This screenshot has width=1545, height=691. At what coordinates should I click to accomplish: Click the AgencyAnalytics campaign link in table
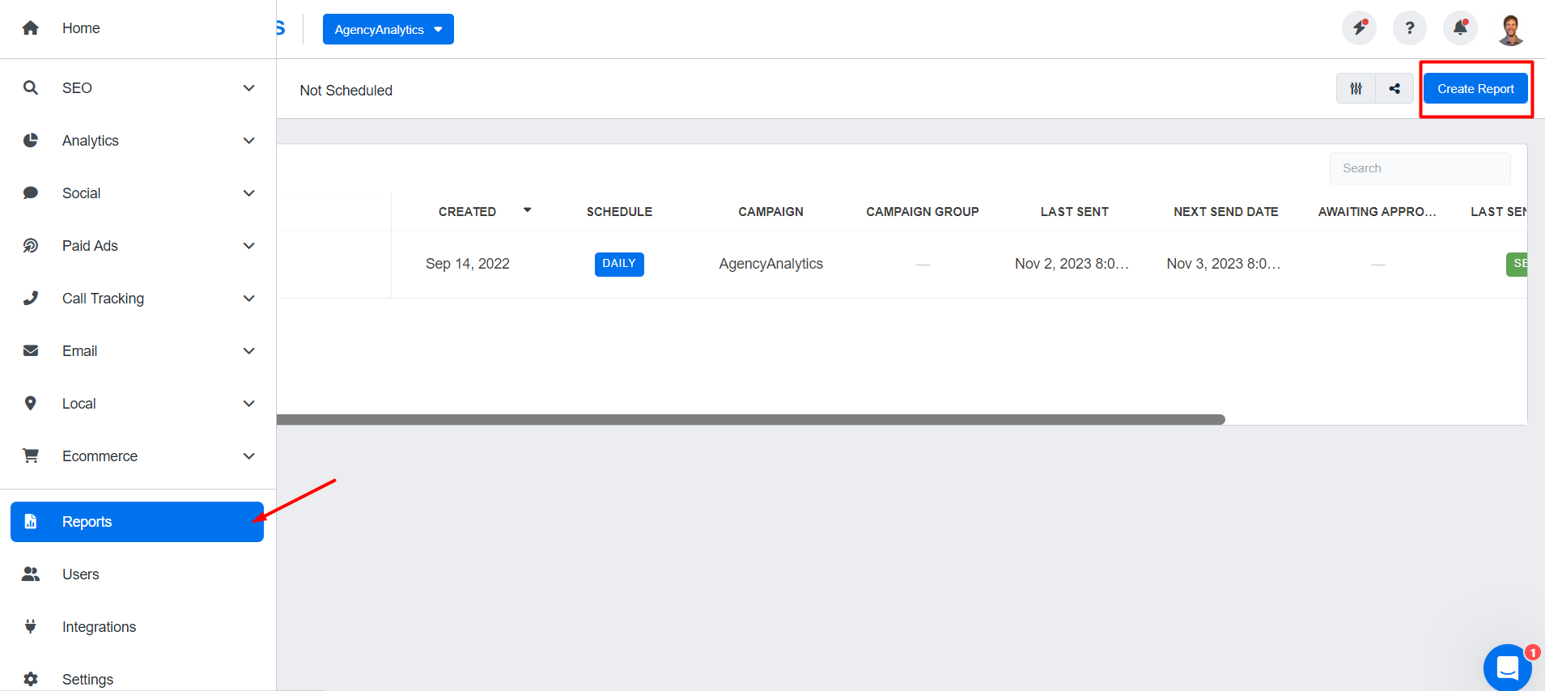pyautogui.click(x=770, y=264)
